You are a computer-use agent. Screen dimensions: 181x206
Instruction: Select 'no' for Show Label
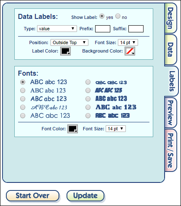pyautogui.click(x=118, y=16)
